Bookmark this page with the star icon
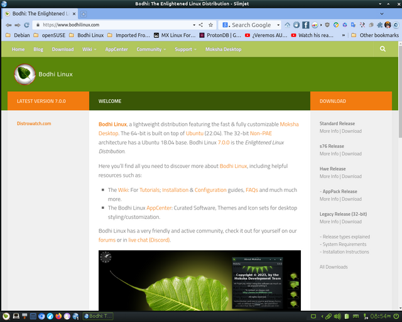402x322 pixels. pos(210,25)
